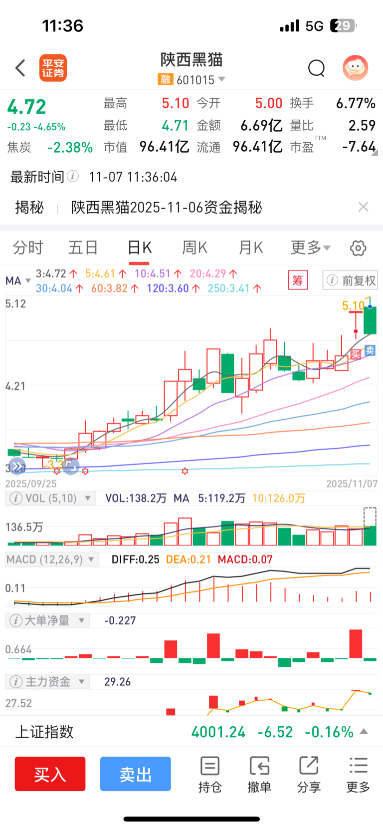This screenshot has height=830, width=383.
Task: Expand the stock code 601015 dropdown arrow
Action: pyautogui.click(x=221, y=79)
